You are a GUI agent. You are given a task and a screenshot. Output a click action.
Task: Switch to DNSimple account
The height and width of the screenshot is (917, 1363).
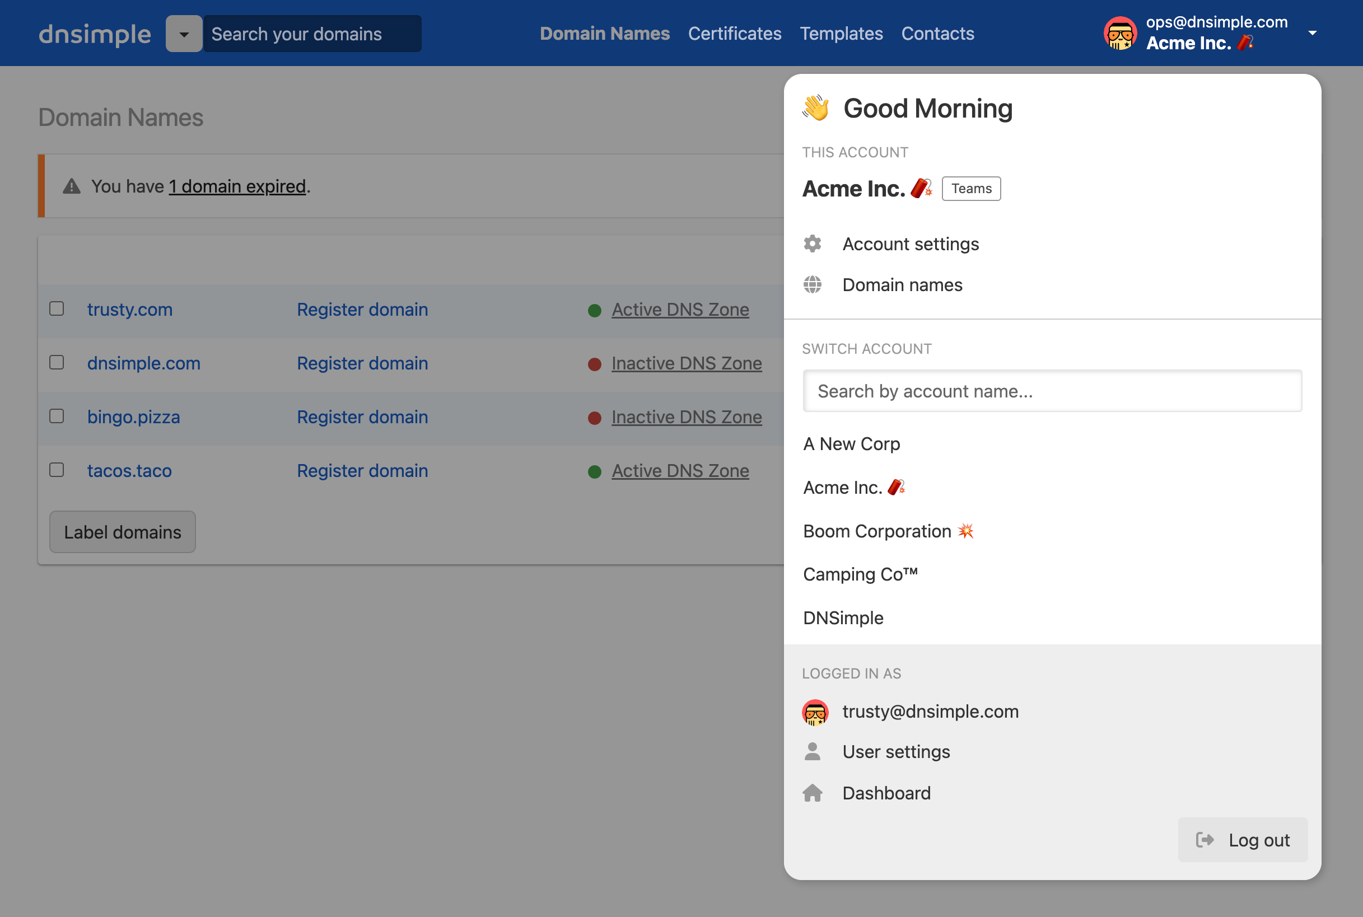843,617
